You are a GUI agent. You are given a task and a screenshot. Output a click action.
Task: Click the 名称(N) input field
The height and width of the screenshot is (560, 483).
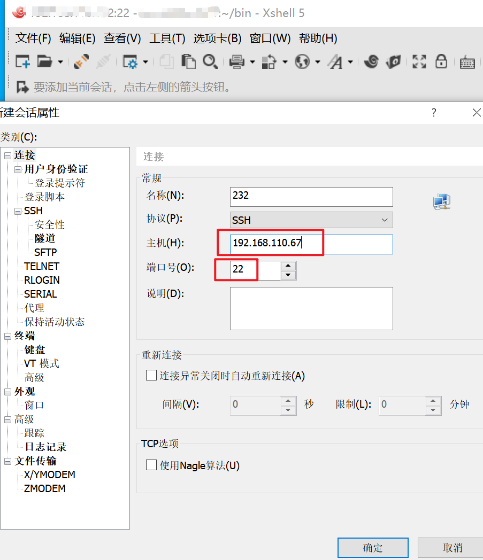tap(311, 197)
